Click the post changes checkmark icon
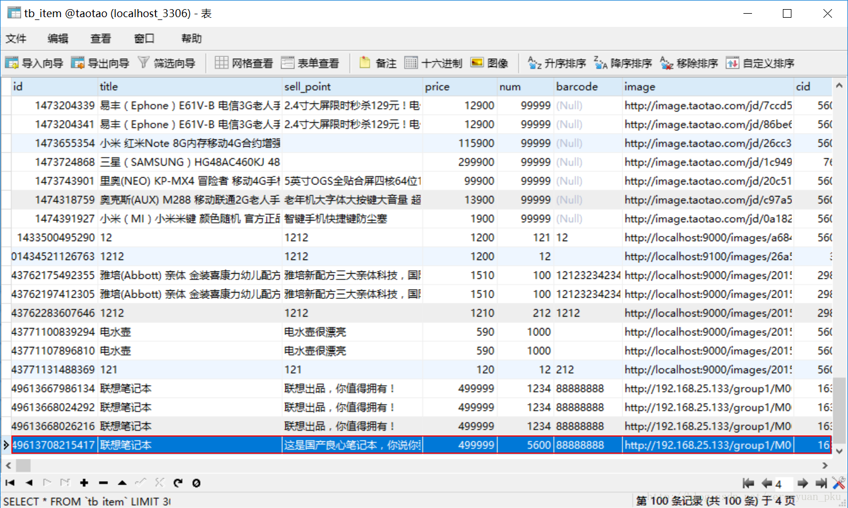The image size is (848, 508). pyautogui.click(x=141, y=483)
